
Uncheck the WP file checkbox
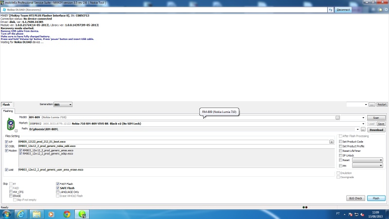[6, 142]
